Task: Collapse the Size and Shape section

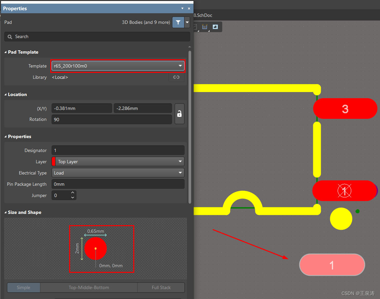Action: point(6,212)
